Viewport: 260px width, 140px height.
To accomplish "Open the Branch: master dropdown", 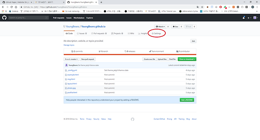I will pos(71,59).
